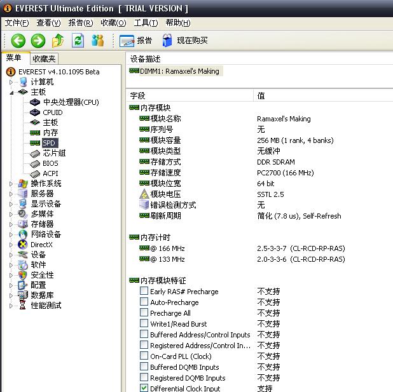Click the green Back arrow toolbar icon
Viewport: 393px width, 392px height.
click(18, 41)
